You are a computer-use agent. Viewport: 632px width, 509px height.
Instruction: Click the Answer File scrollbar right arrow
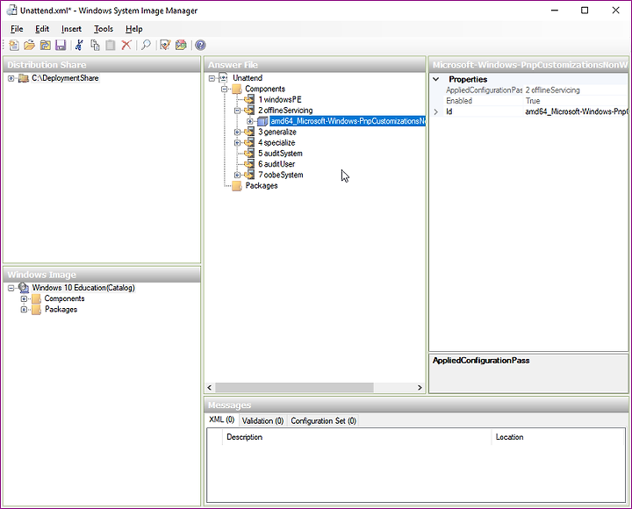420,387
